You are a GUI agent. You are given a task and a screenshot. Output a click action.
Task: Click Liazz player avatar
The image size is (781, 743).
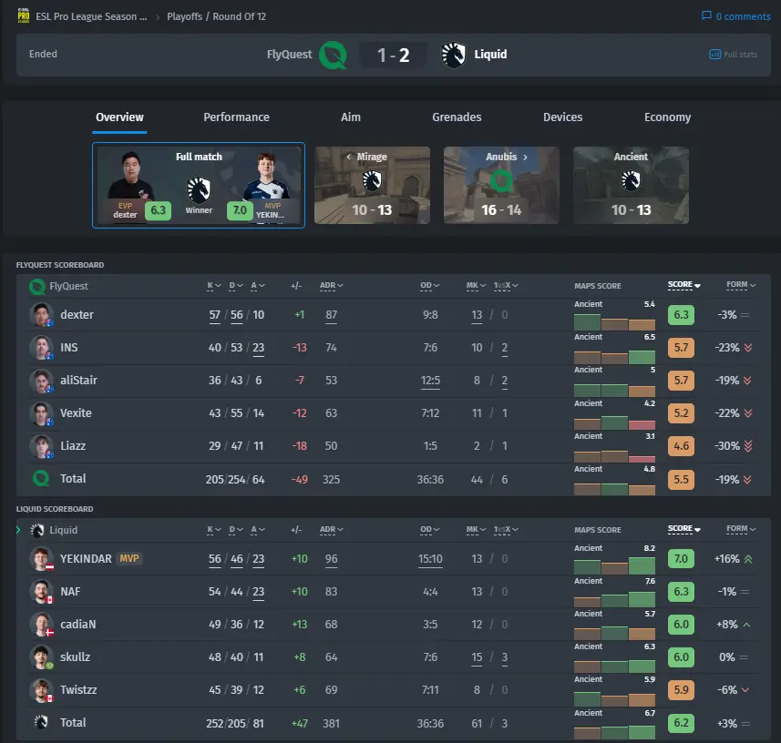click(x=41, y=446)
